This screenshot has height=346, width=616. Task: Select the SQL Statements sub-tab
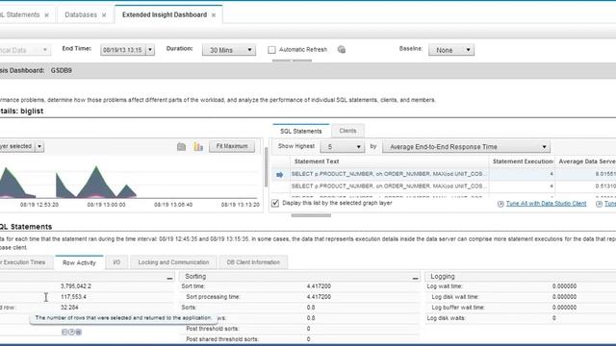click(301, 131)
